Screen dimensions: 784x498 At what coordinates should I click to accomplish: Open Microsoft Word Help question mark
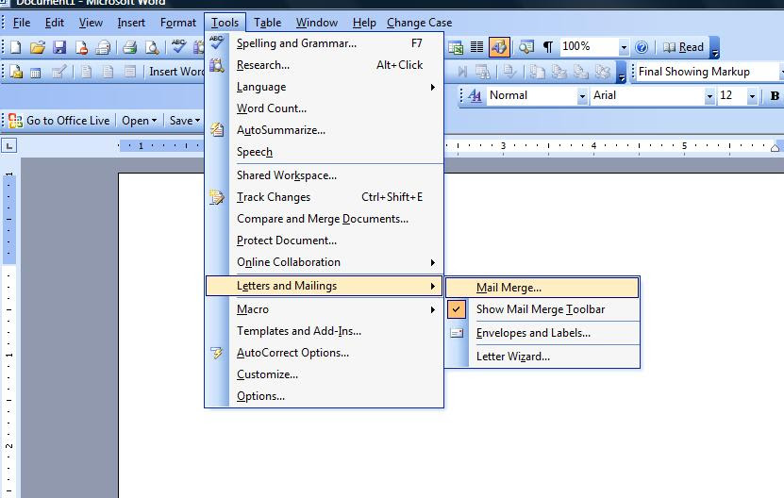click(x=642, y=47)
